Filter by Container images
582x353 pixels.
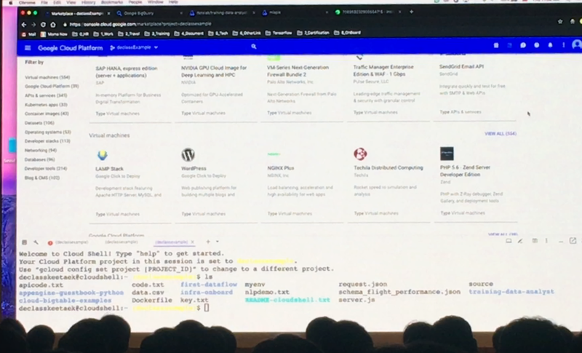click(47, 114)
